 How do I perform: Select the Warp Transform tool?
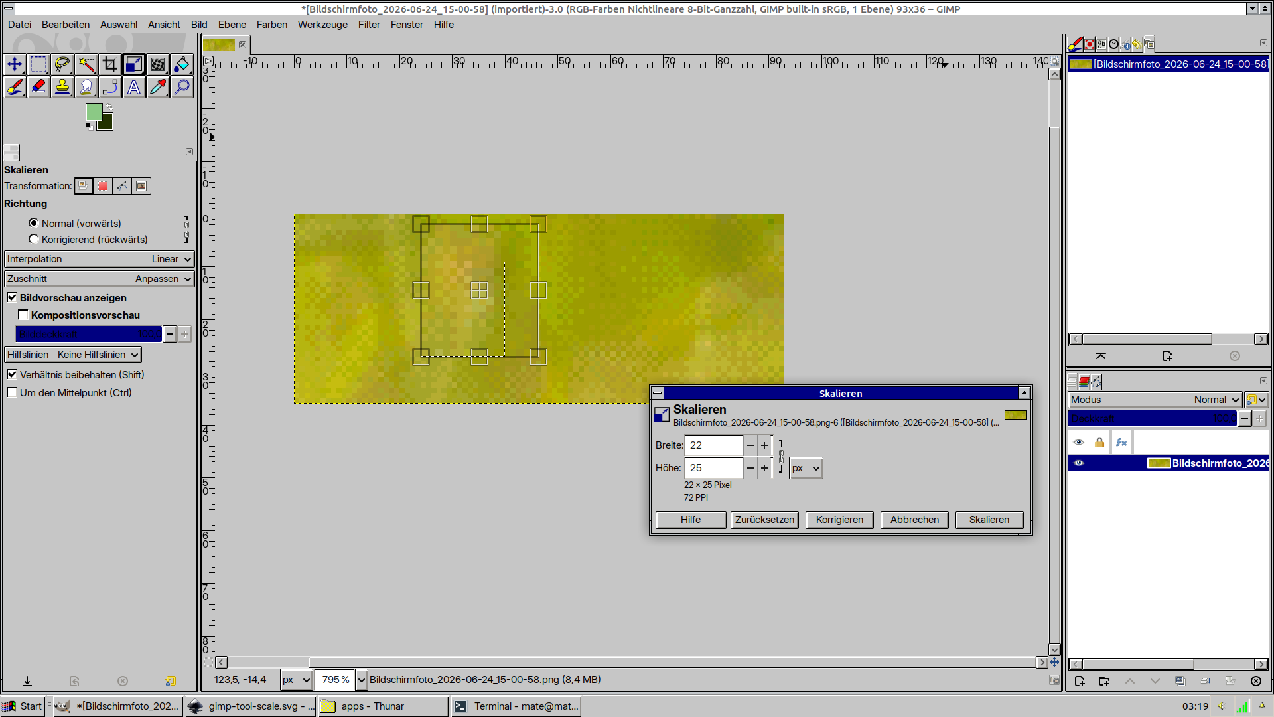(x=158, y=64)
